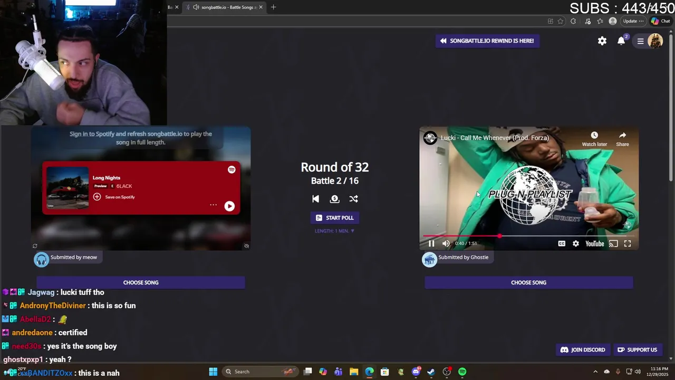
Task: Pause the Lucki YouTube video
Action: 431,243
